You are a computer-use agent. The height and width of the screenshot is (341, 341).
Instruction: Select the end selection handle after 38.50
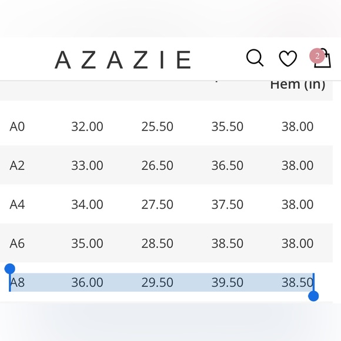(313, 296)
